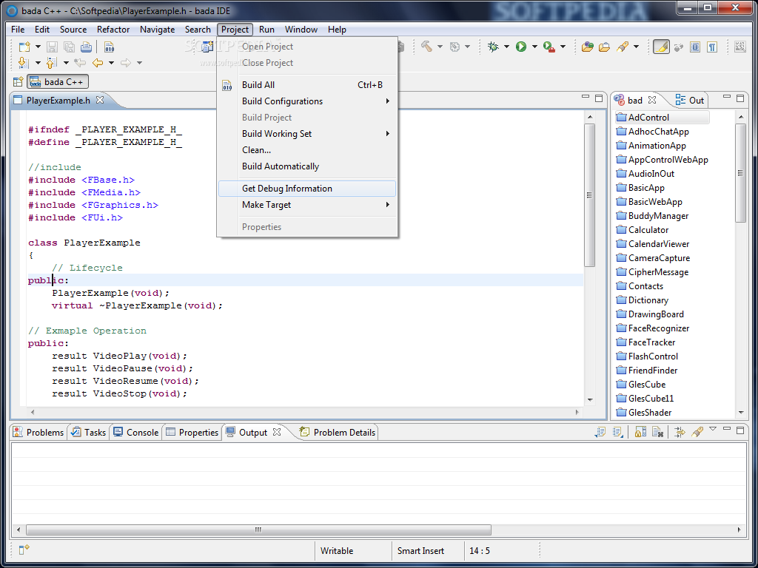Select the FaceRecognizer project folder
The width and height of the screenshot is (758, 568).
click(653, 328)
